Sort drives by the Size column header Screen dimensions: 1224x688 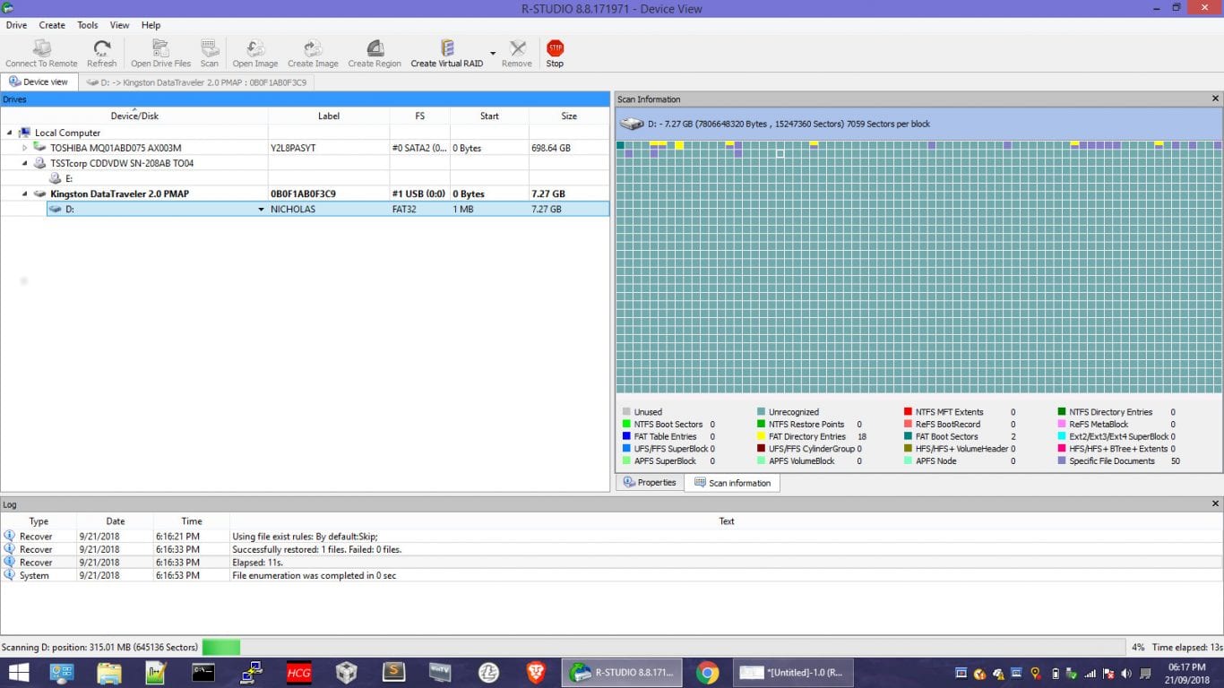point(569,116)
